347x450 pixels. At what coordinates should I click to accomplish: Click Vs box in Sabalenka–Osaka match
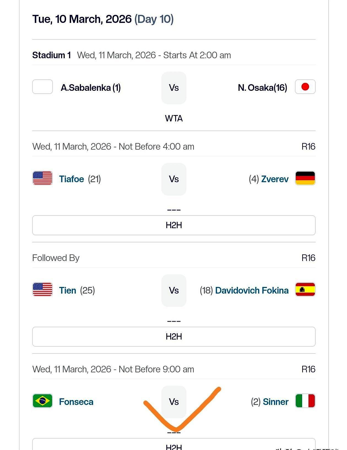(x=174, y=88)
